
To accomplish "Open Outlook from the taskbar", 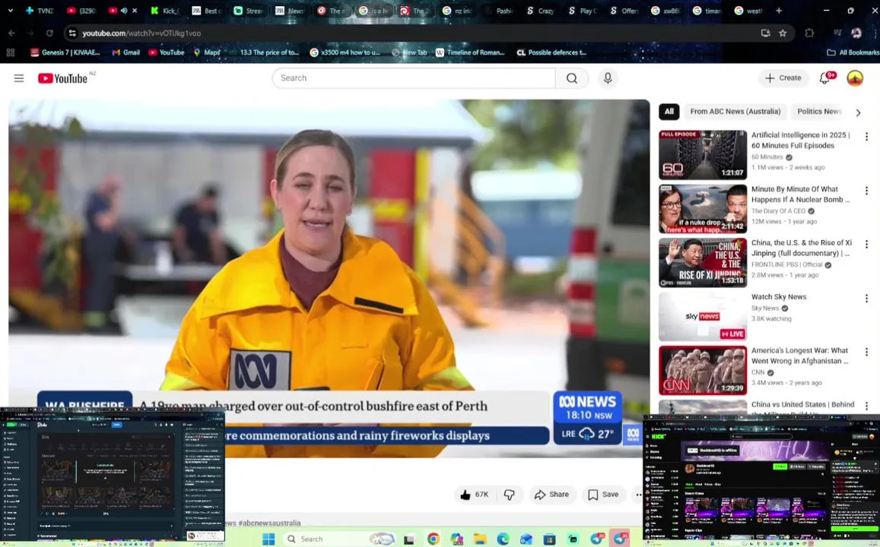I will tap(526, 539).
